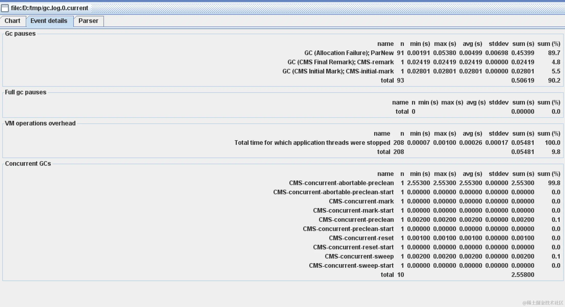The width and height of the screenshot is (565, 307).
Task: Click the sum (%) column header
Action: (x=549, y=44)
